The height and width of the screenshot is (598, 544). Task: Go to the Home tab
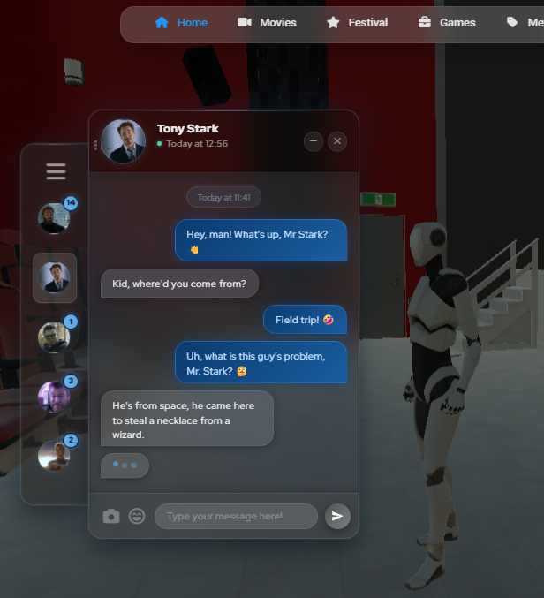181,23
